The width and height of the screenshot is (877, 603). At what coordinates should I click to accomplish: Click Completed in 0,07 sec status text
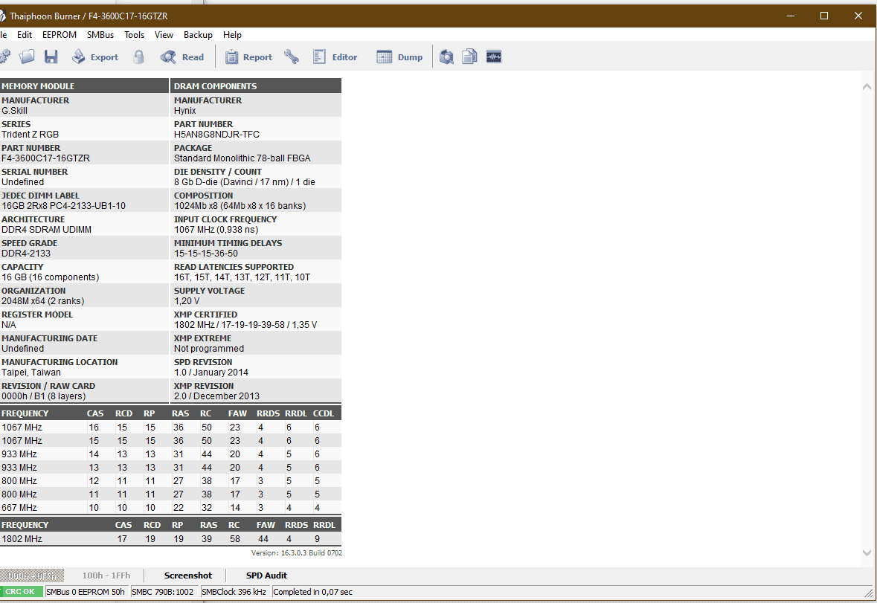point(312,591)
